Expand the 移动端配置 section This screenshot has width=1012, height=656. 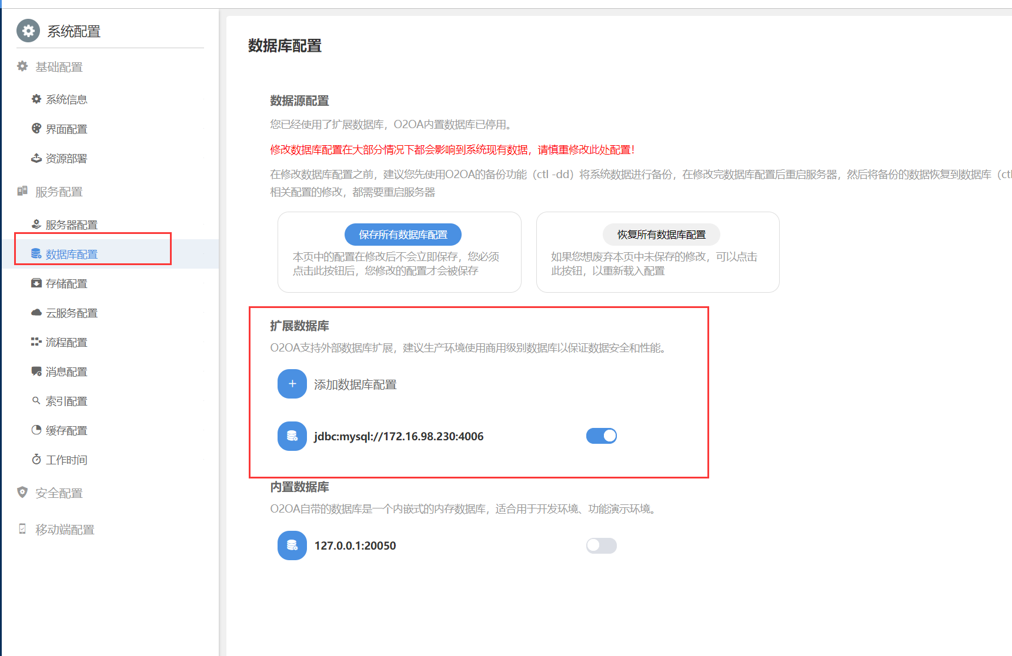pos(65,530)
